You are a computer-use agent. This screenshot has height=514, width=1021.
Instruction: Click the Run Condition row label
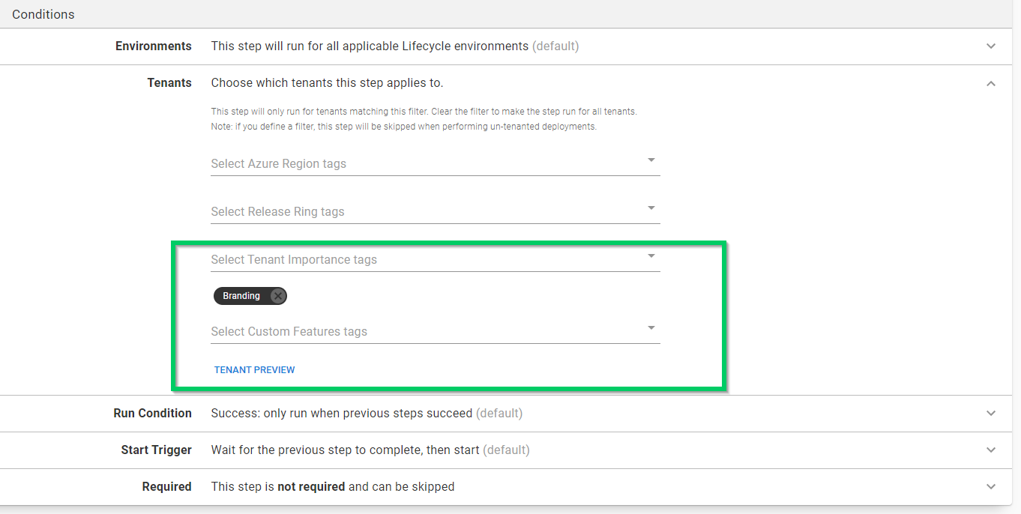153,414
